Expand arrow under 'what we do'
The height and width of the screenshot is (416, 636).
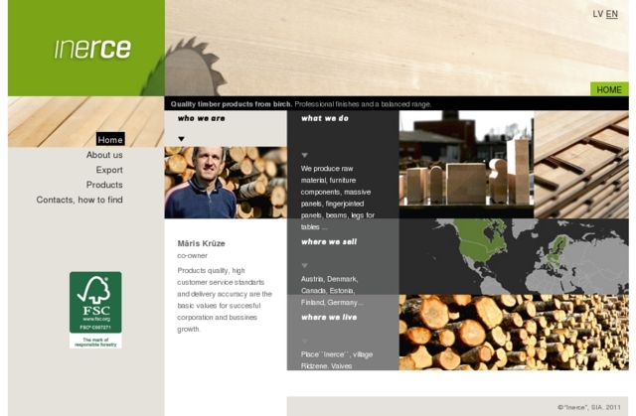click(x=305, y=155)
